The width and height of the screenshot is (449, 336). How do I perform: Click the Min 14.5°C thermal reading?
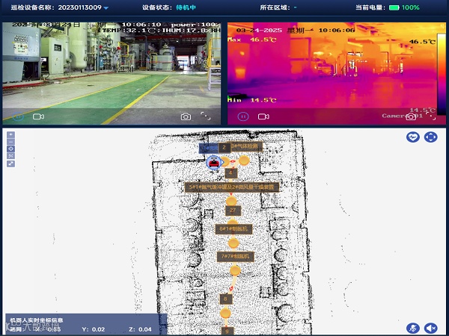(252, 100)
